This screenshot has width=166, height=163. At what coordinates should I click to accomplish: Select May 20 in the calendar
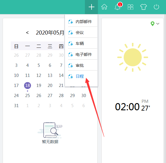coord(50,86)
